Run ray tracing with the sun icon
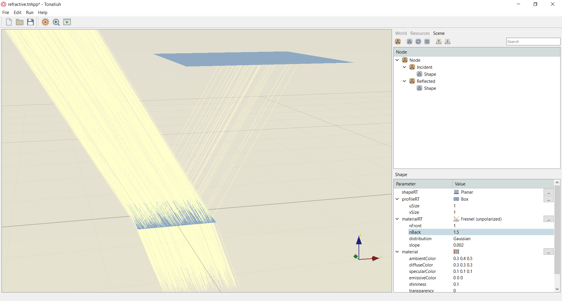This screenshot has height=301, width=562. (45, 22)
